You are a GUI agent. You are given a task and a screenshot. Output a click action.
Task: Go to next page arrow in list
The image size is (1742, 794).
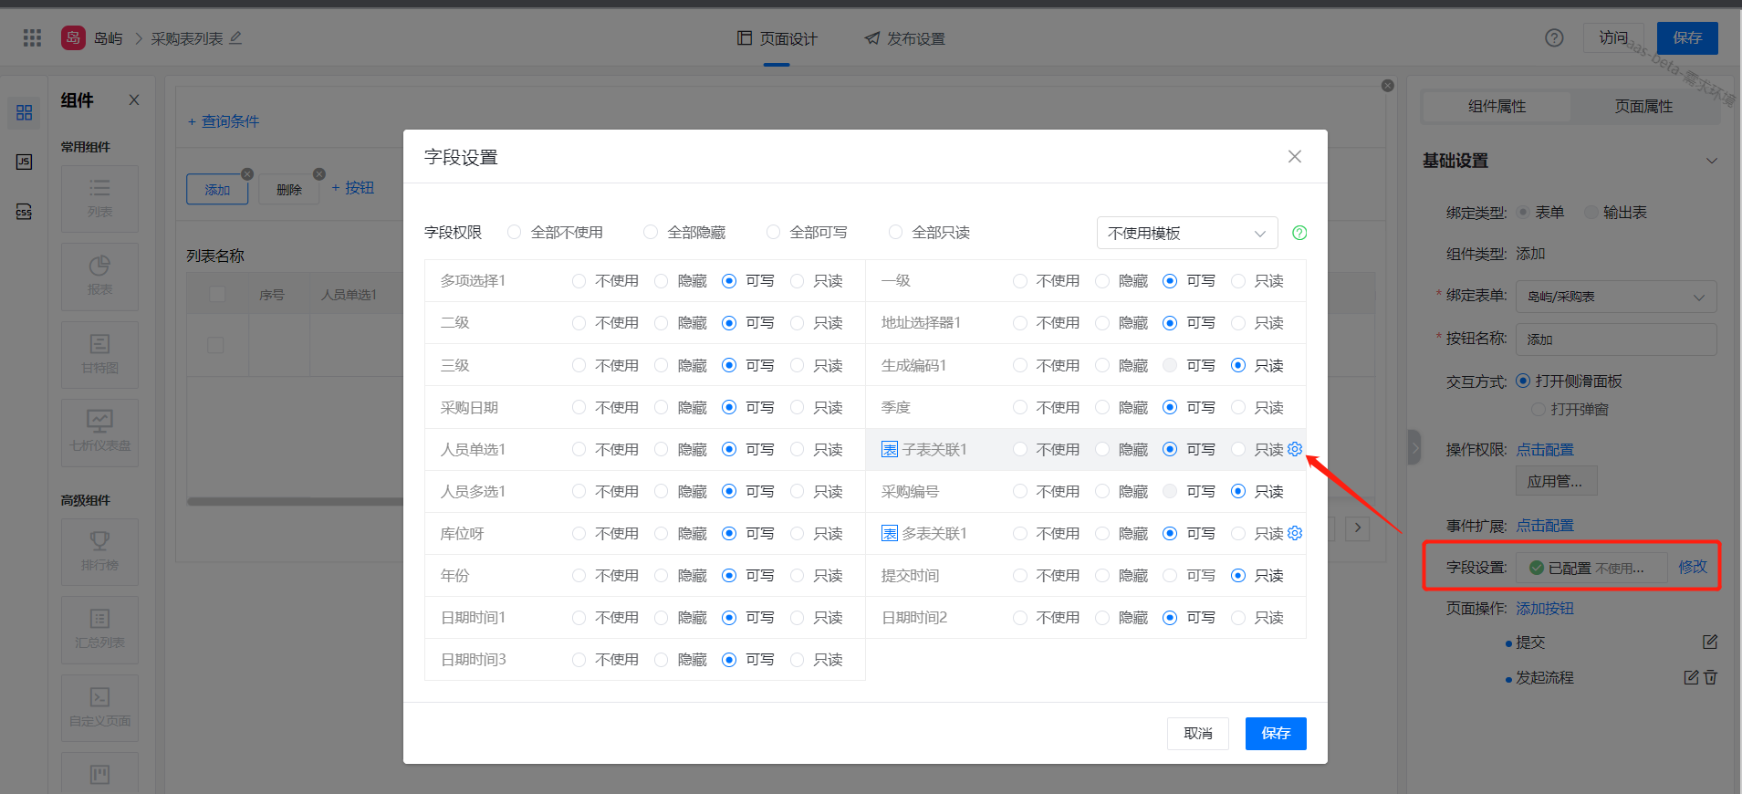click(1358, 528)
